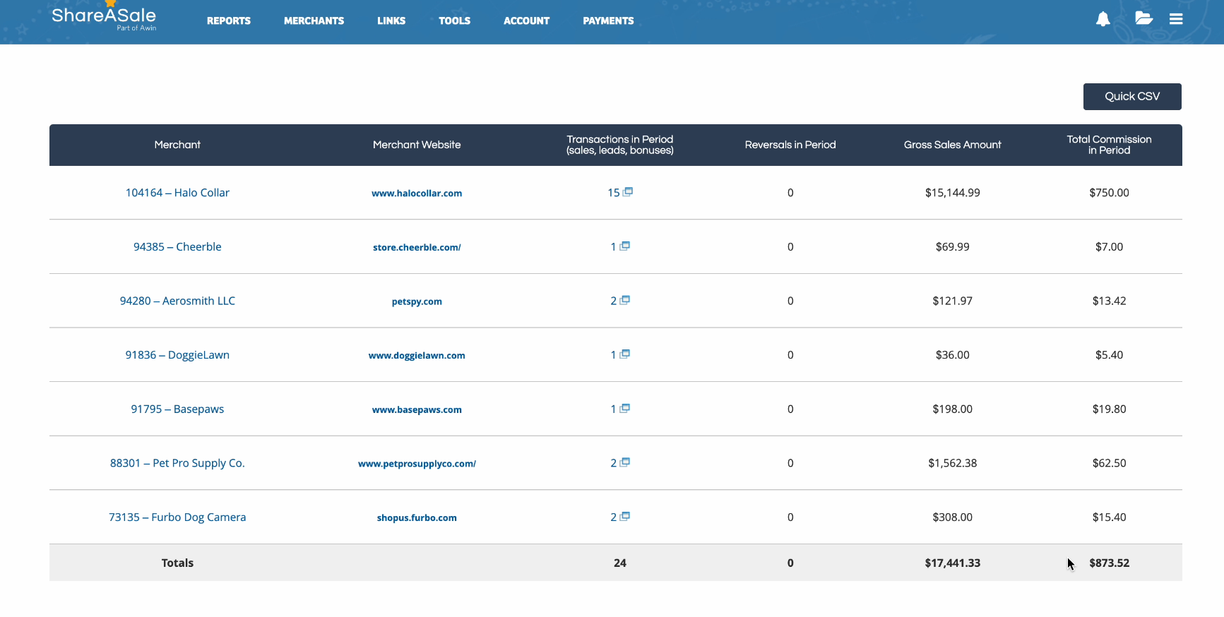Select commission value $13.42
1224x617 pixels.
click(x=1110, y=301)
